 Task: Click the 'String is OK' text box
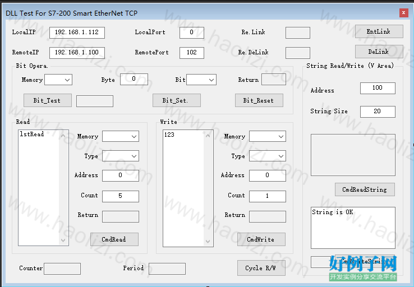click(x=353, y=228)
